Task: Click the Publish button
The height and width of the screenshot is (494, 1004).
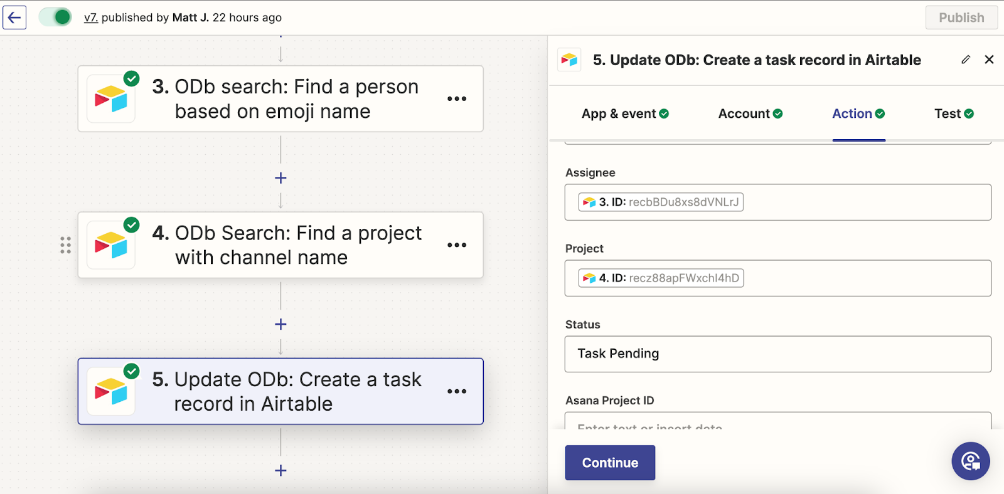Action: coord(961,18)
